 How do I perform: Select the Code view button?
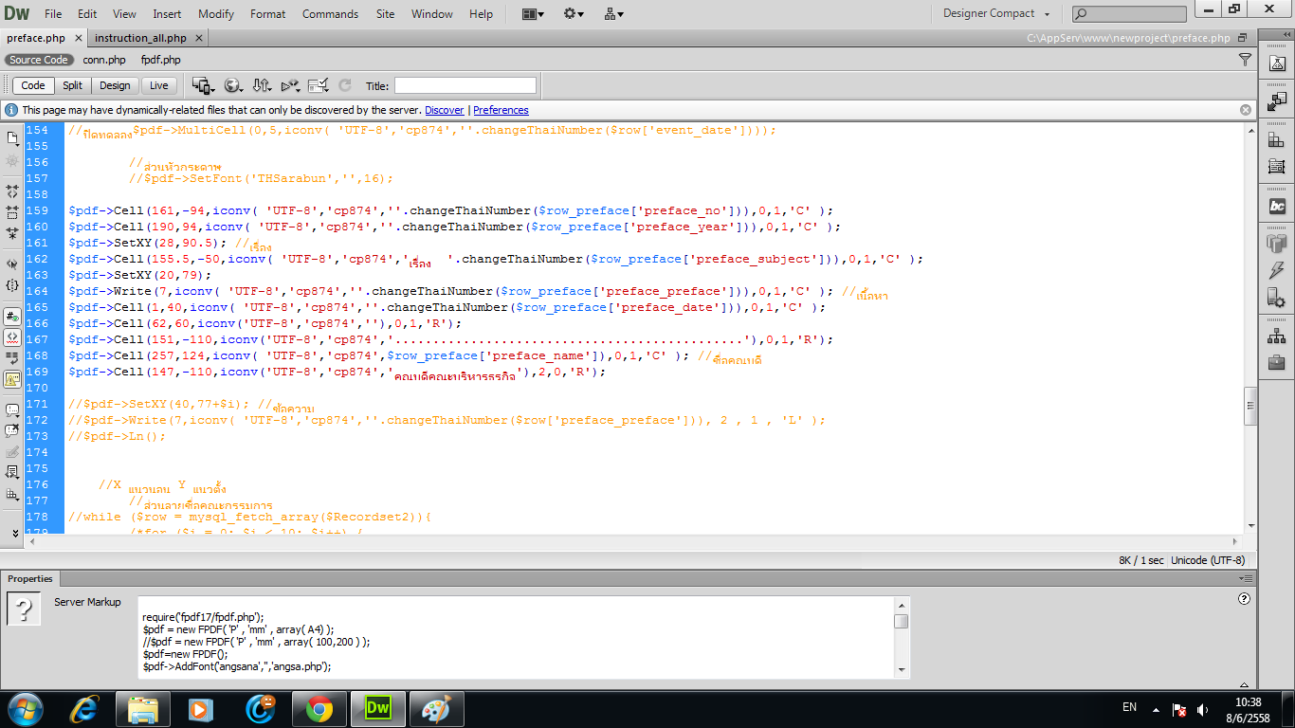click(33, 85)
